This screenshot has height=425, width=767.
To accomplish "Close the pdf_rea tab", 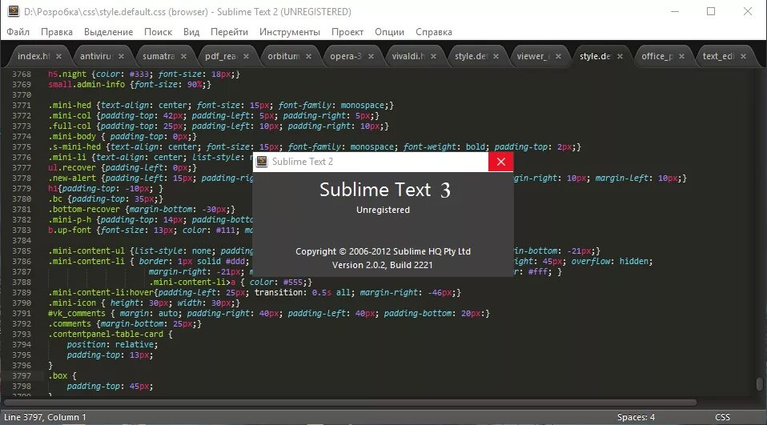I will pos(246,57).
